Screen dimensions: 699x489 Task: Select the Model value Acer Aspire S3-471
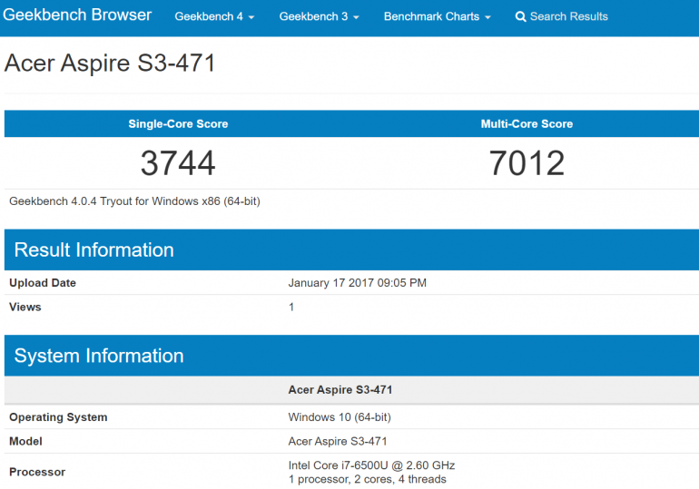point(338,441)
